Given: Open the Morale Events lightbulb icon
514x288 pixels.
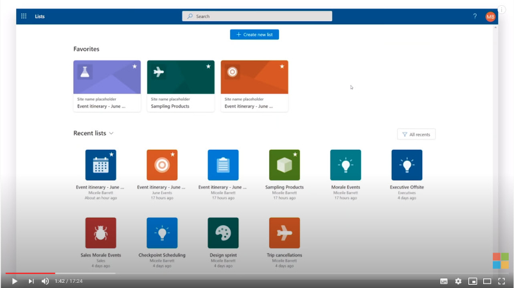Looking at the screenshot, I should (346, 165).
